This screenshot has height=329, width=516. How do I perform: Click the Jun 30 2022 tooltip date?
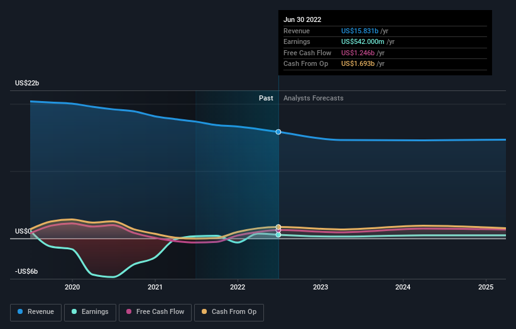(x=302, y=19)
